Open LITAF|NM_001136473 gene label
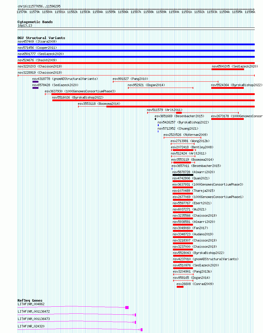 click(34, 319)
